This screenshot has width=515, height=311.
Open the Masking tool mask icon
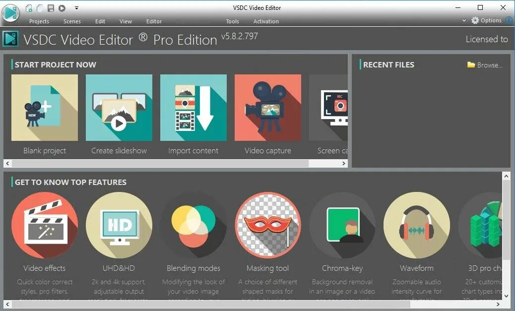point(268,225)
